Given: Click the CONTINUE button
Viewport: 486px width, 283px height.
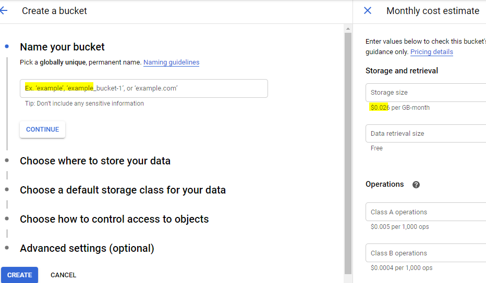Looking at the screenshot, I should point(42,130).
